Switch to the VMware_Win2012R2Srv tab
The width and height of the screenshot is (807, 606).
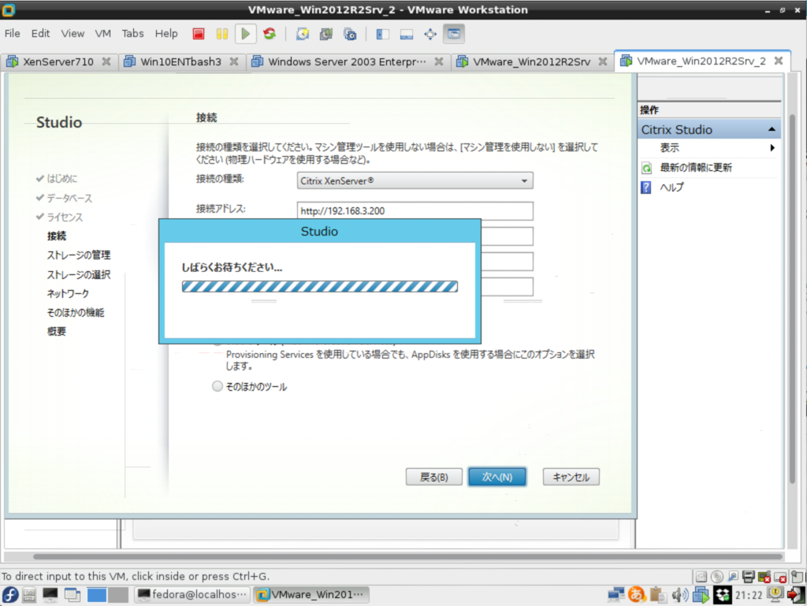point(531,61)
